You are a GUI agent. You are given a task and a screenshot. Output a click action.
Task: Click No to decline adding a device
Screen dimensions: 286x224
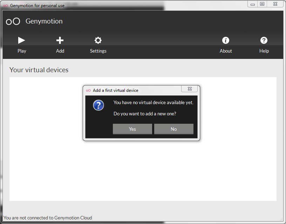173,129
